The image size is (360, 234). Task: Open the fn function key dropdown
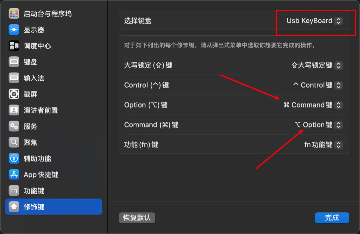click(323, 144)
